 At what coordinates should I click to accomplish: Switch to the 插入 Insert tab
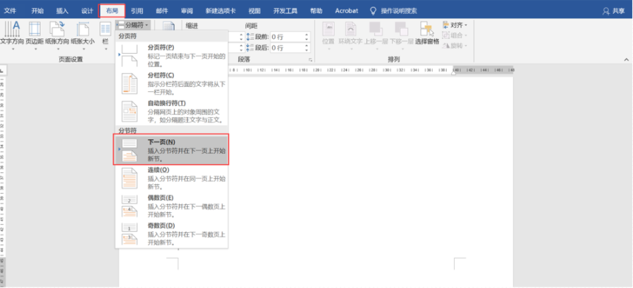pos(62,11)
